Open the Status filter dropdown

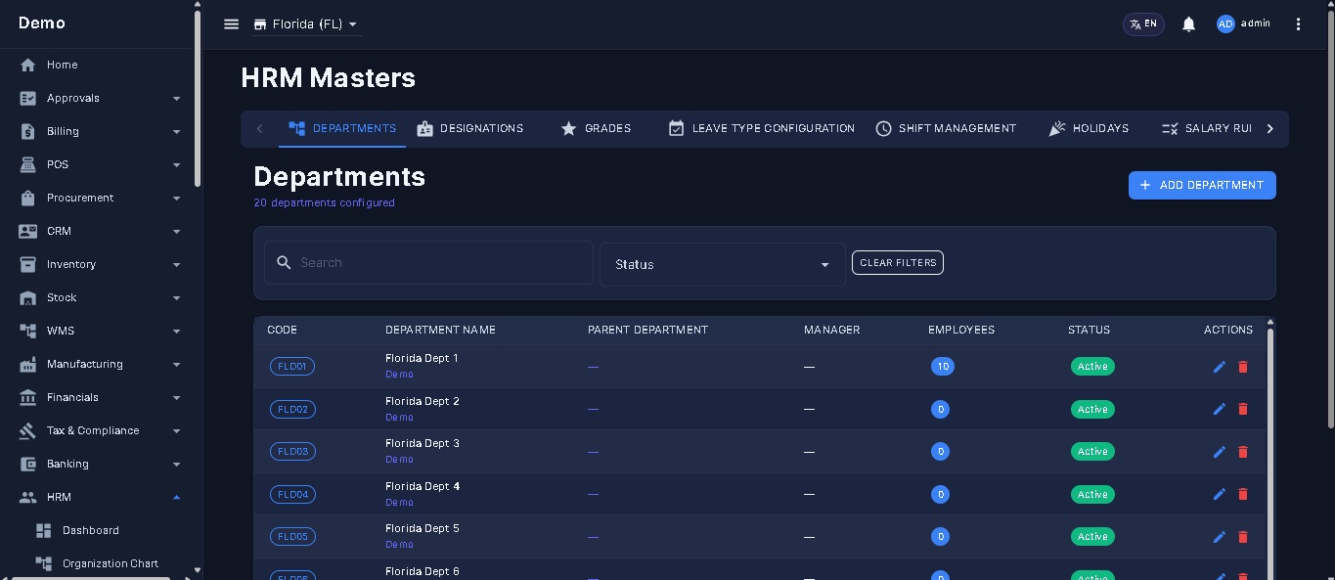point(723,265)
